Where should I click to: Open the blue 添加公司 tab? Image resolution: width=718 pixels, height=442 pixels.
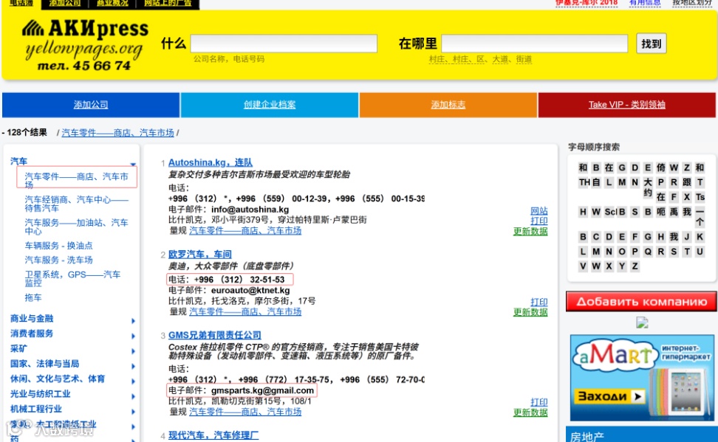pyautogui.click(x=91, y=105)
